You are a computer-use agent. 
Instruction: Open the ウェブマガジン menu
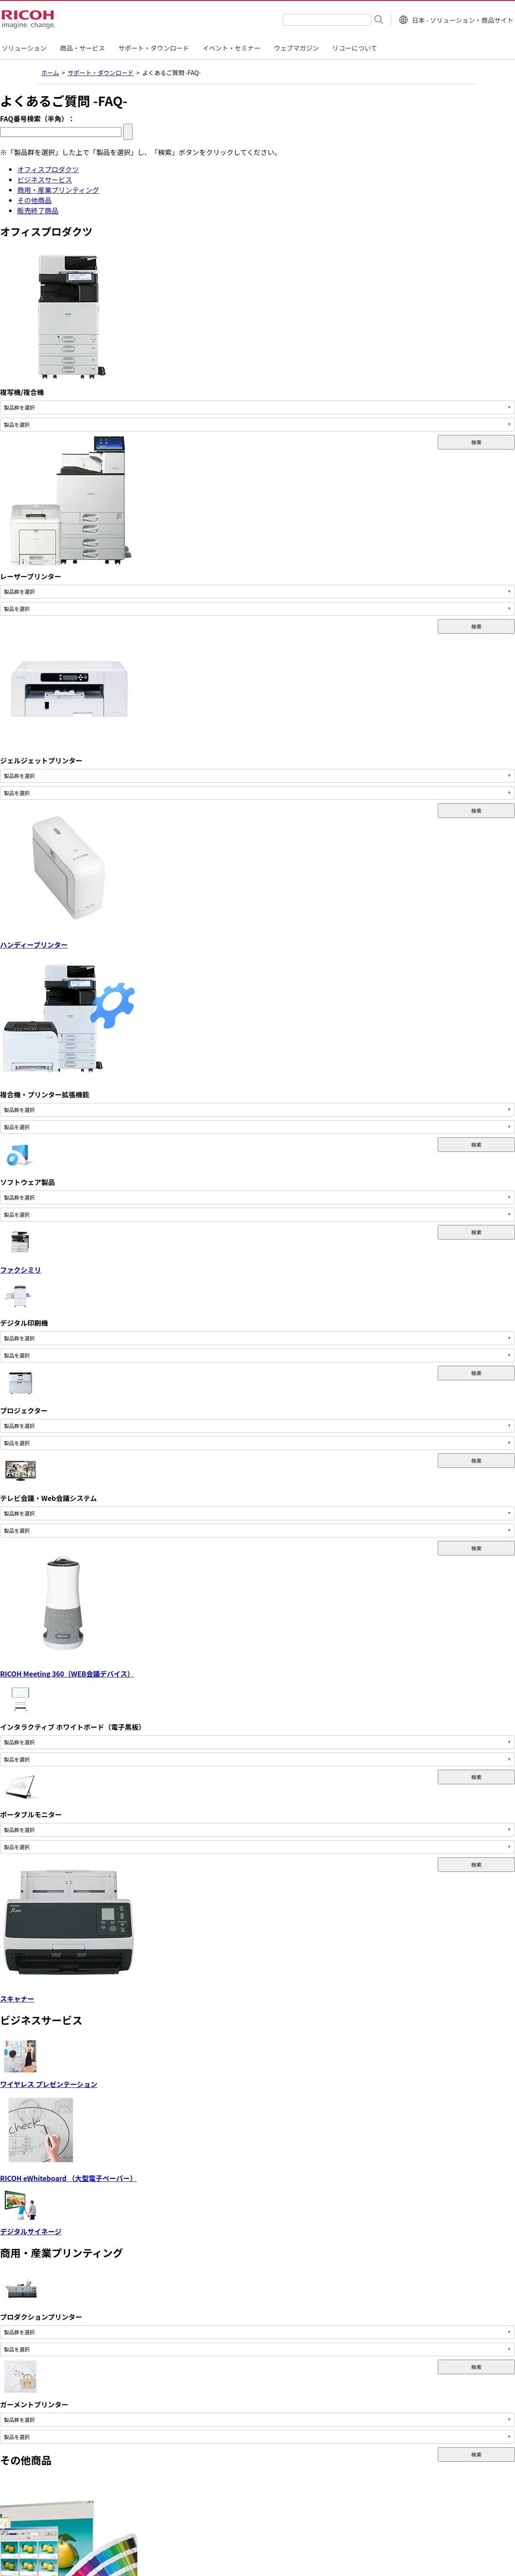pos(296,48)
